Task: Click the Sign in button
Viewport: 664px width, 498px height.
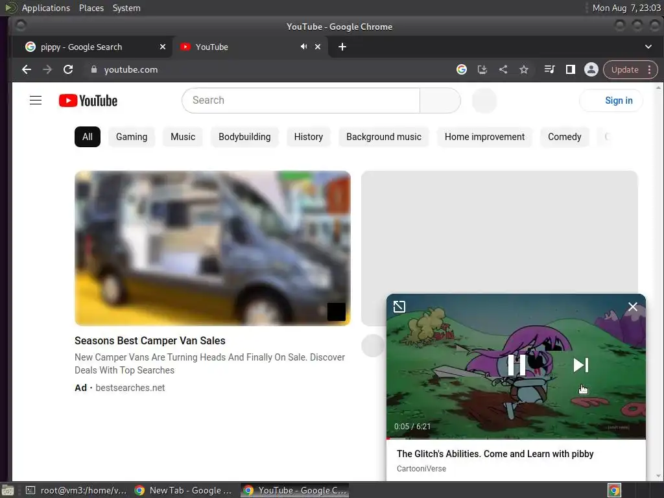Action: (611, 101)
